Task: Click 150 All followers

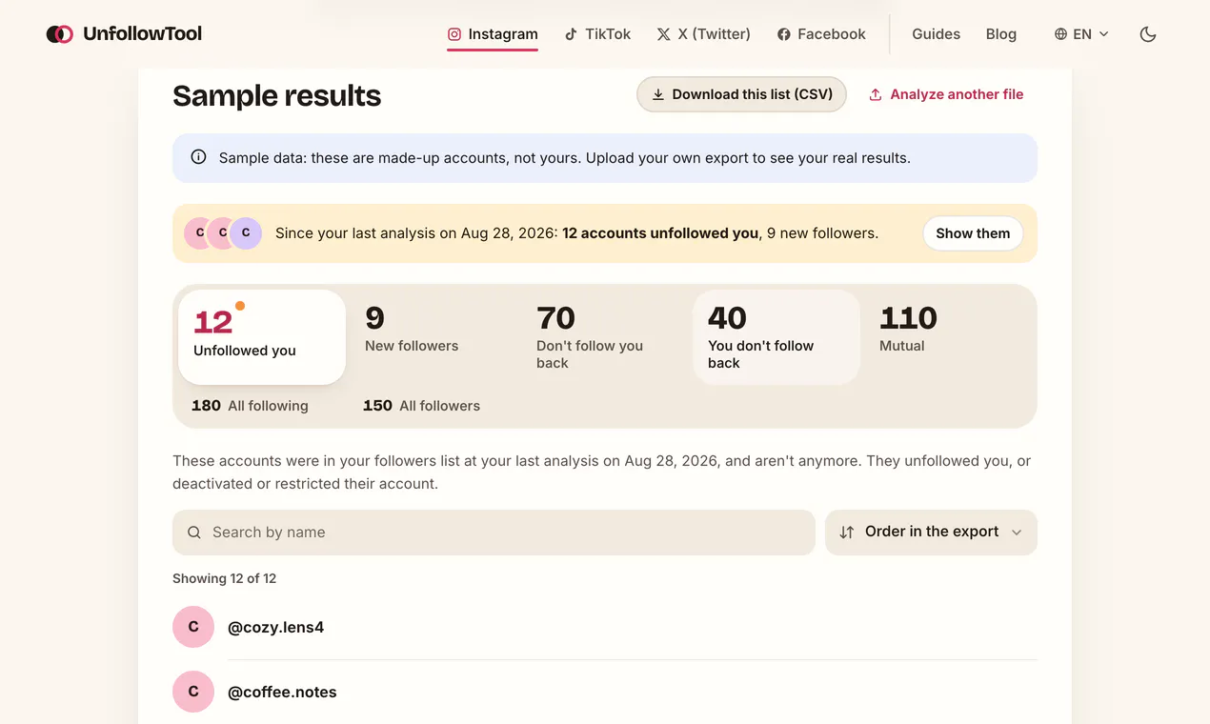Action: (x=421, y=406)
